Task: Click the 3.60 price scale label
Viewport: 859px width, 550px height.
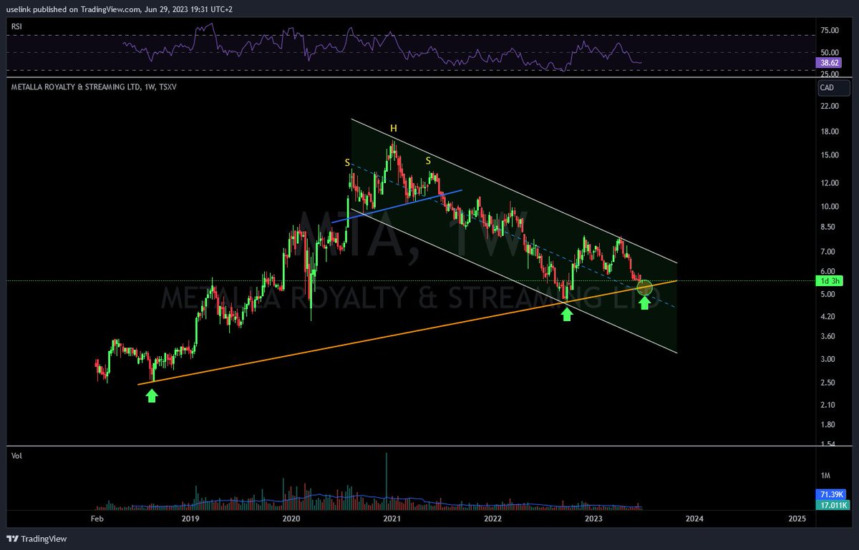Action: pos(830,336)
